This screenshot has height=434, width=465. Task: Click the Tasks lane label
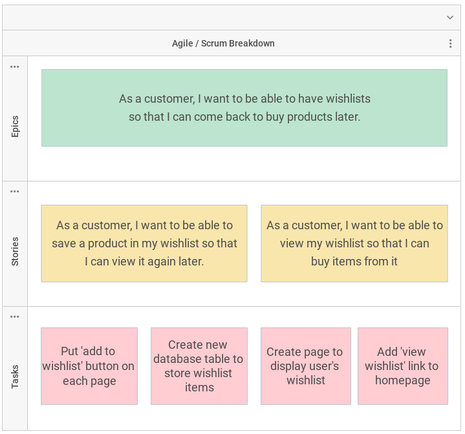15,377
